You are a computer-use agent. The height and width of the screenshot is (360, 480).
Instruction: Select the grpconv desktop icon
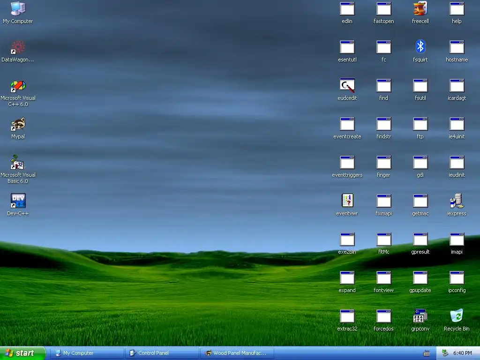(420, 316)
